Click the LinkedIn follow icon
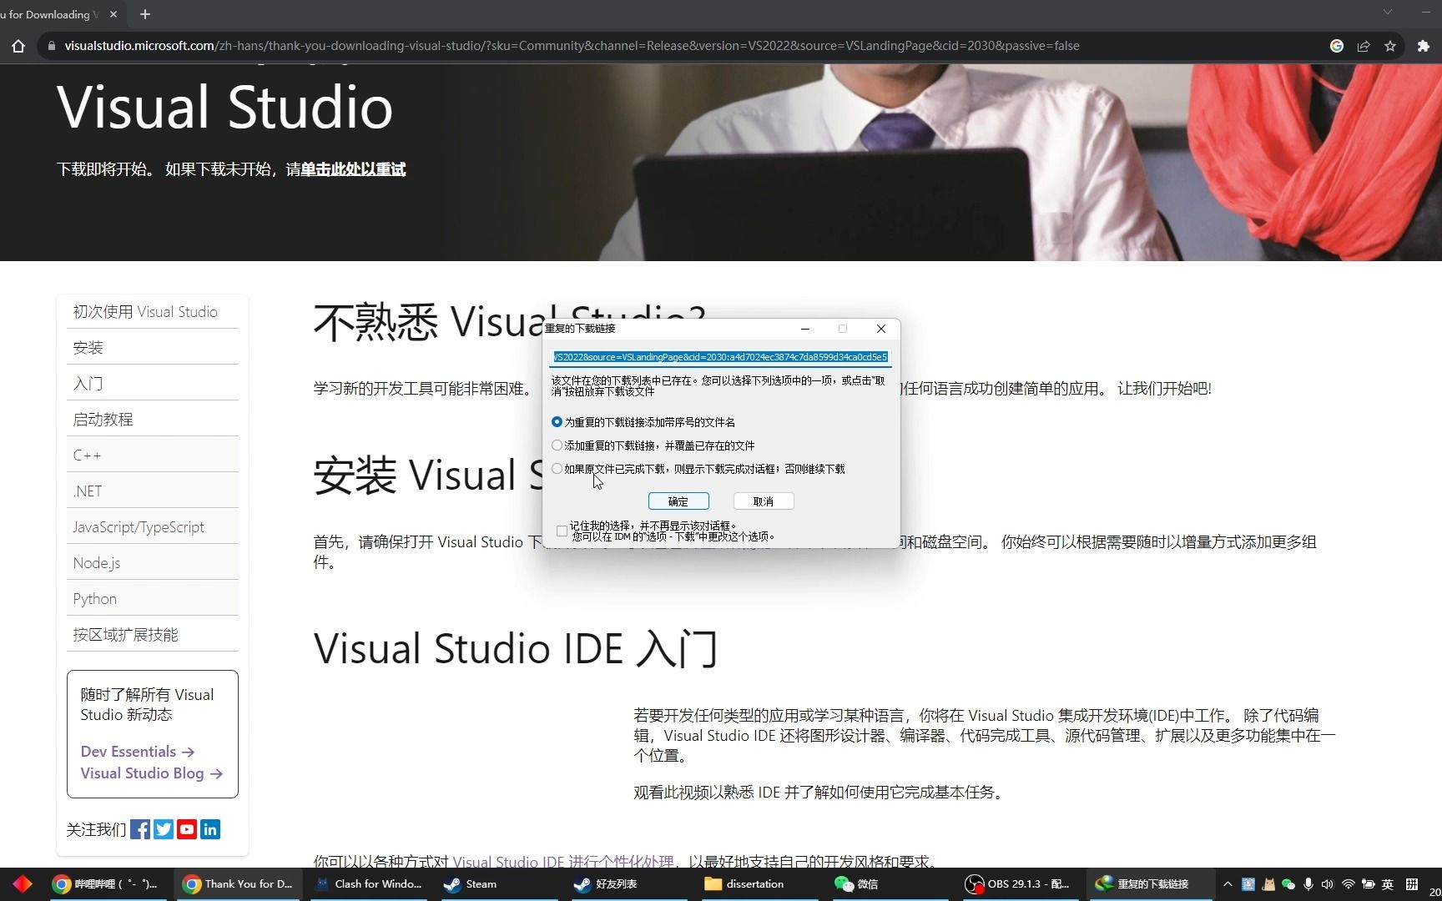 point(210,829)
